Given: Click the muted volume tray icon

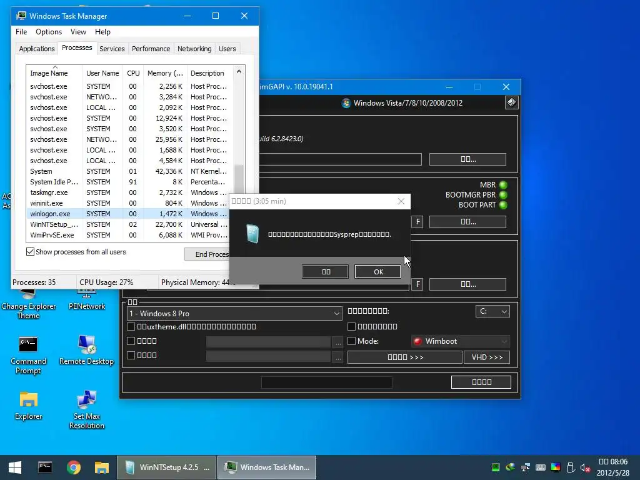Looking at the screenshot, I should (585, 467).
